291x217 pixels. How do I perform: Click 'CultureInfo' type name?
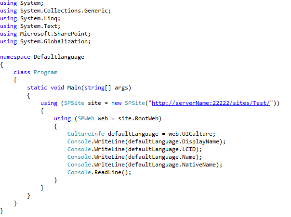86,134
